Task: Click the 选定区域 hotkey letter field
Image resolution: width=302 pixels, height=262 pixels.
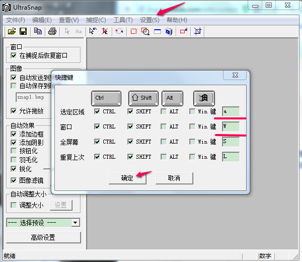Action: coord(231,111)
